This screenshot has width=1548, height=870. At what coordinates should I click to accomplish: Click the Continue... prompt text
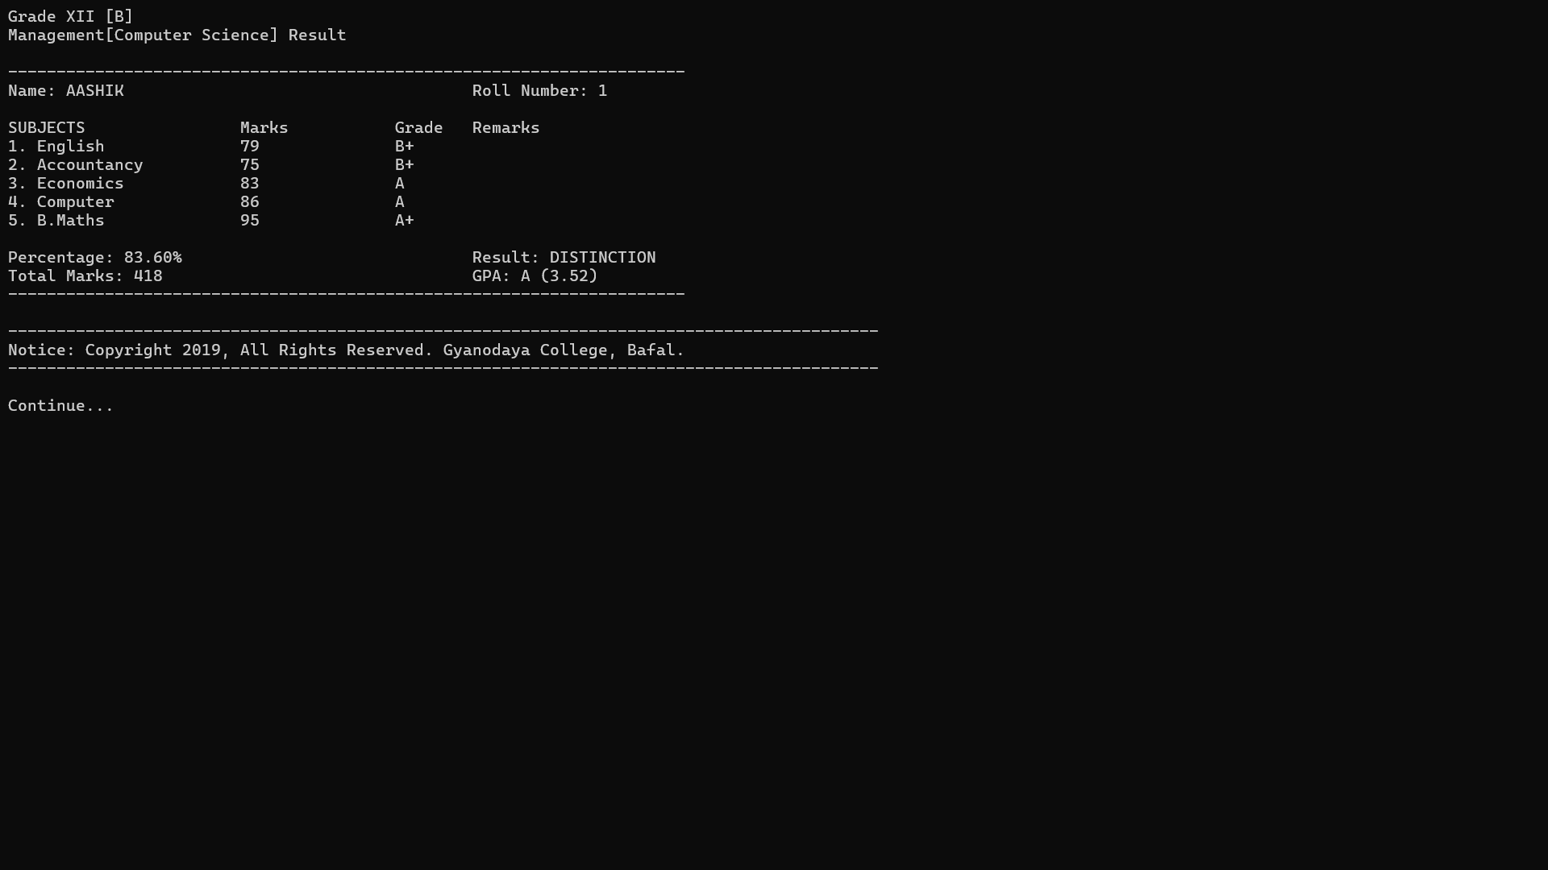60,406
